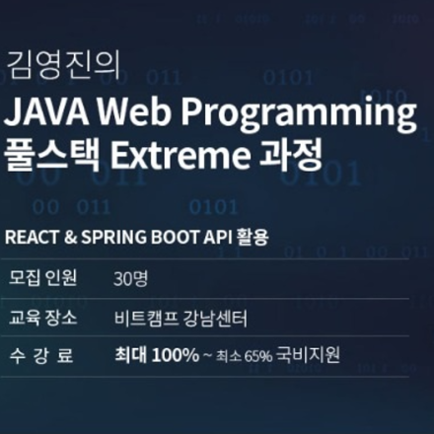Click the JAVA Web Programming title

coord(210,111)
